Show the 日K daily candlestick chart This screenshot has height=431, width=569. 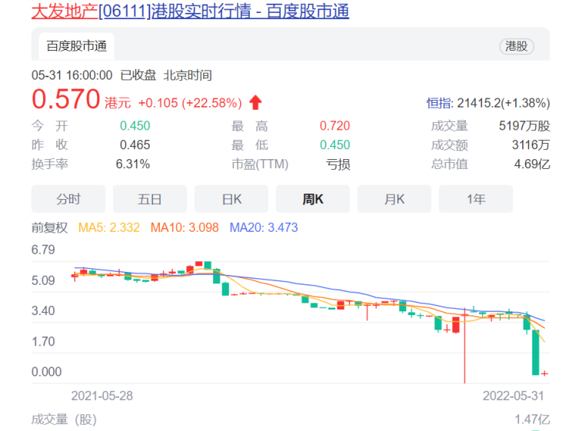(x=231, y=199)
